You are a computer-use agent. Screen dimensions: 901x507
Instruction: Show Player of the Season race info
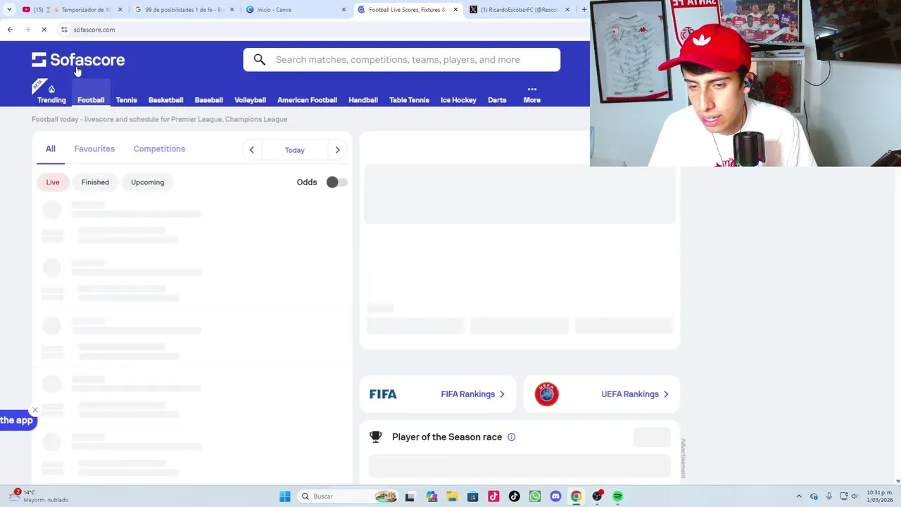coord(512,437)
